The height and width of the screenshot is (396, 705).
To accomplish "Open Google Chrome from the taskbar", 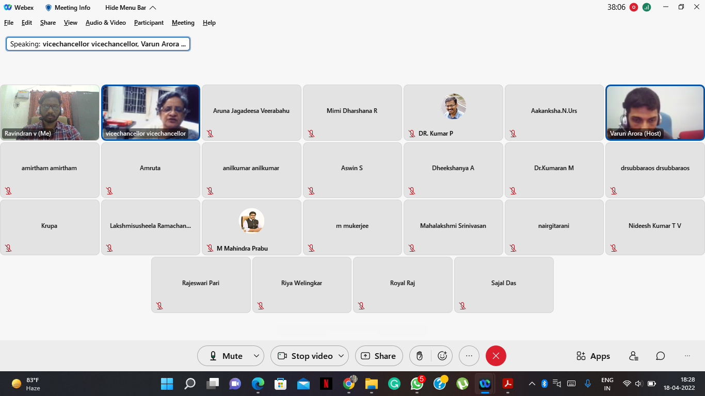I will pos(349,384).
